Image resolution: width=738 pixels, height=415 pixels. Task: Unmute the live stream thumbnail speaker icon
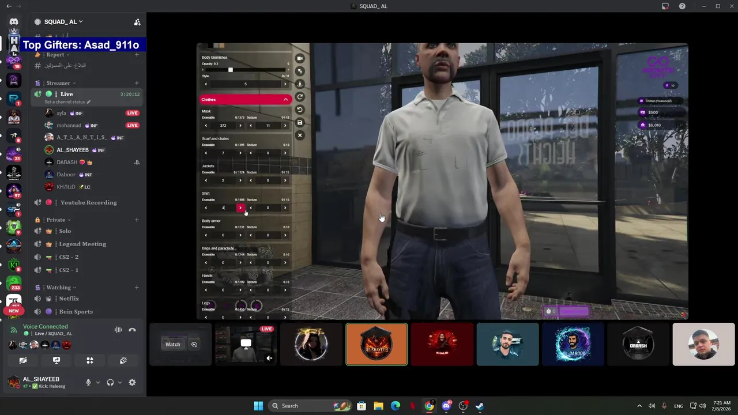point(269,358)
